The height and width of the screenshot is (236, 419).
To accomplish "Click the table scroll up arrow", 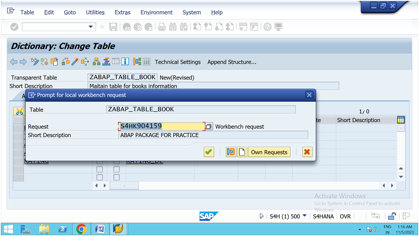I will point(401,168).
